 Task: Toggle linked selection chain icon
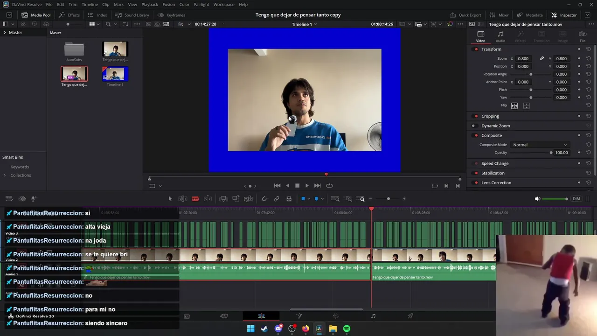[277, 199]
